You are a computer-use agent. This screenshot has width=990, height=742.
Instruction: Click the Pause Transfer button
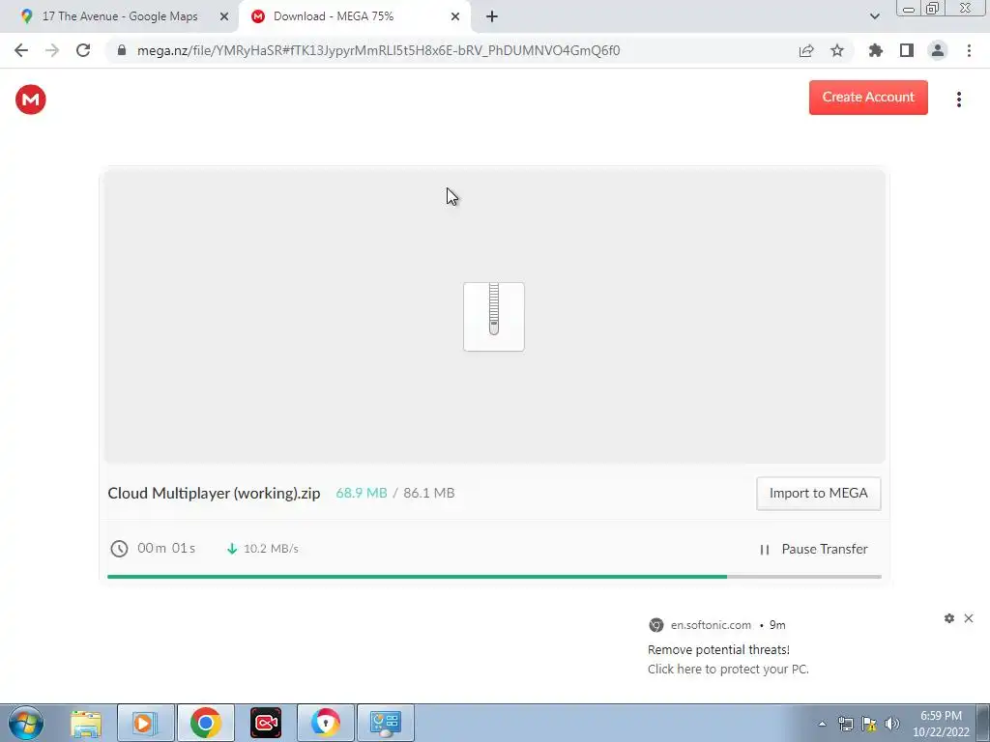[813, 549]
